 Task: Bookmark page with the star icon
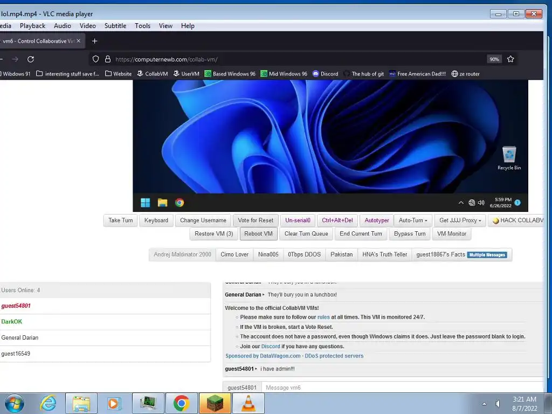pyautogui.click(x=510, y=59)
